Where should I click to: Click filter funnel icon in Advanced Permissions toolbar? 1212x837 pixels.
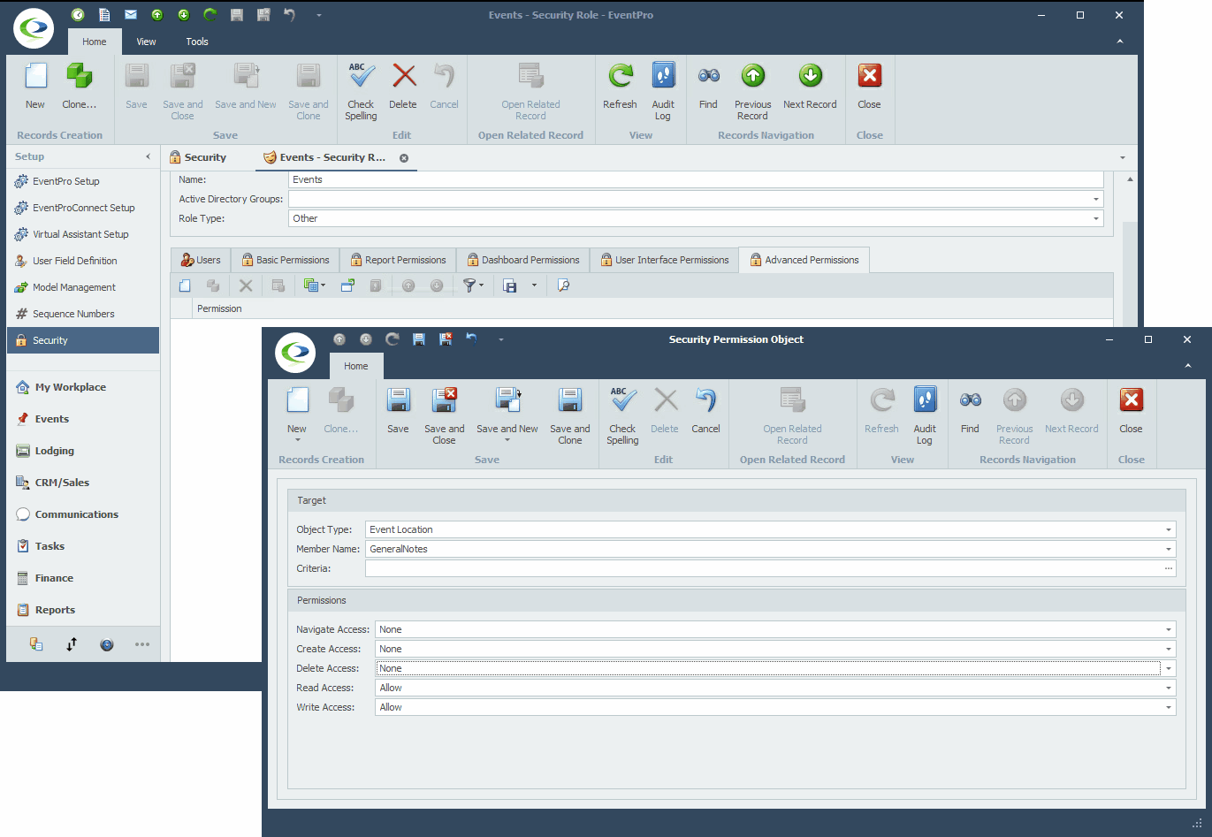click(469, 285)
